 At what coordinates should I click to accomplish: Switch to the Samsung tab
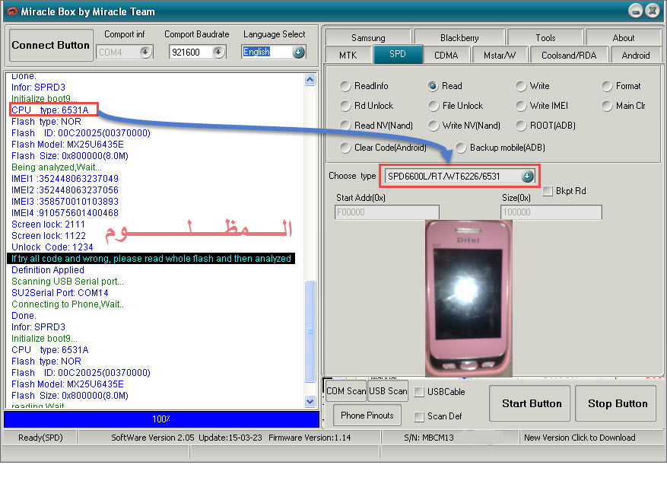pyautogui.click(x=368, y=37)
